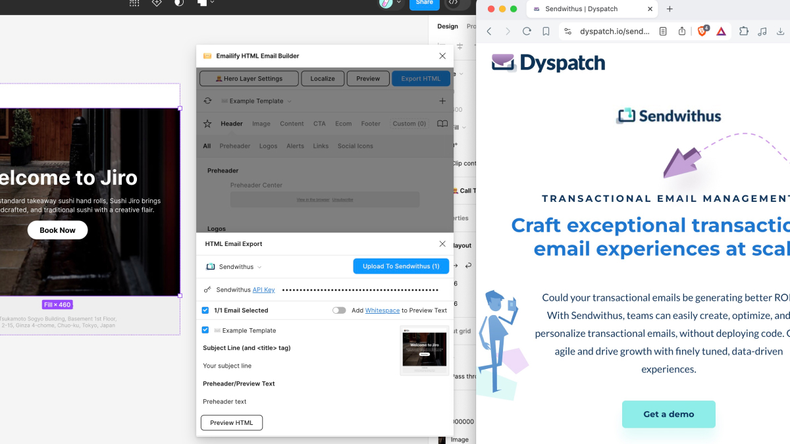Click the Preview button in Emailify

click(x=368, y=78)
